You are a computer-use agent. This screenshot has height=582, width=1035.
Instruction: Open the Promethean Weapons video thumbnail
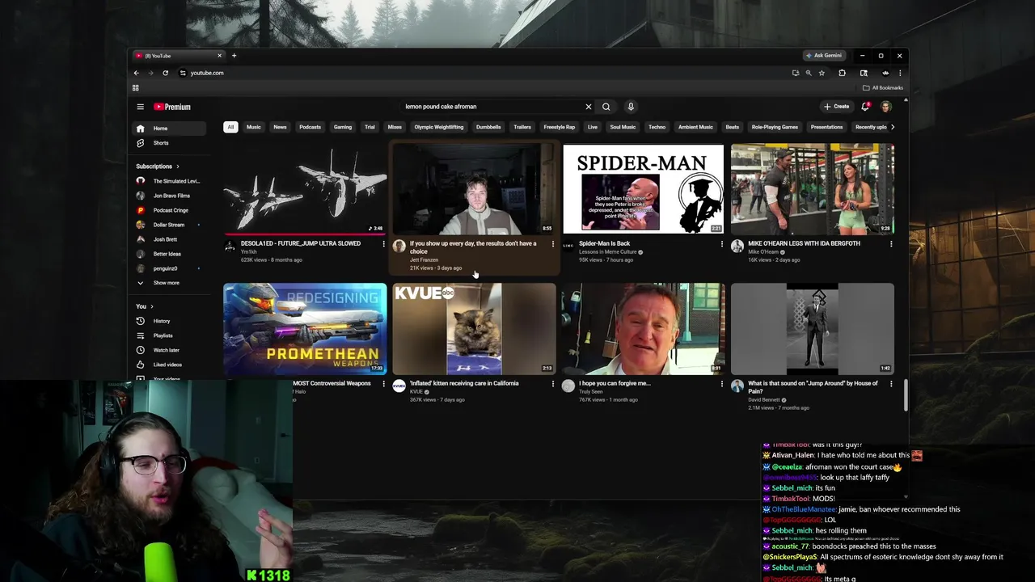coord(305,329)
